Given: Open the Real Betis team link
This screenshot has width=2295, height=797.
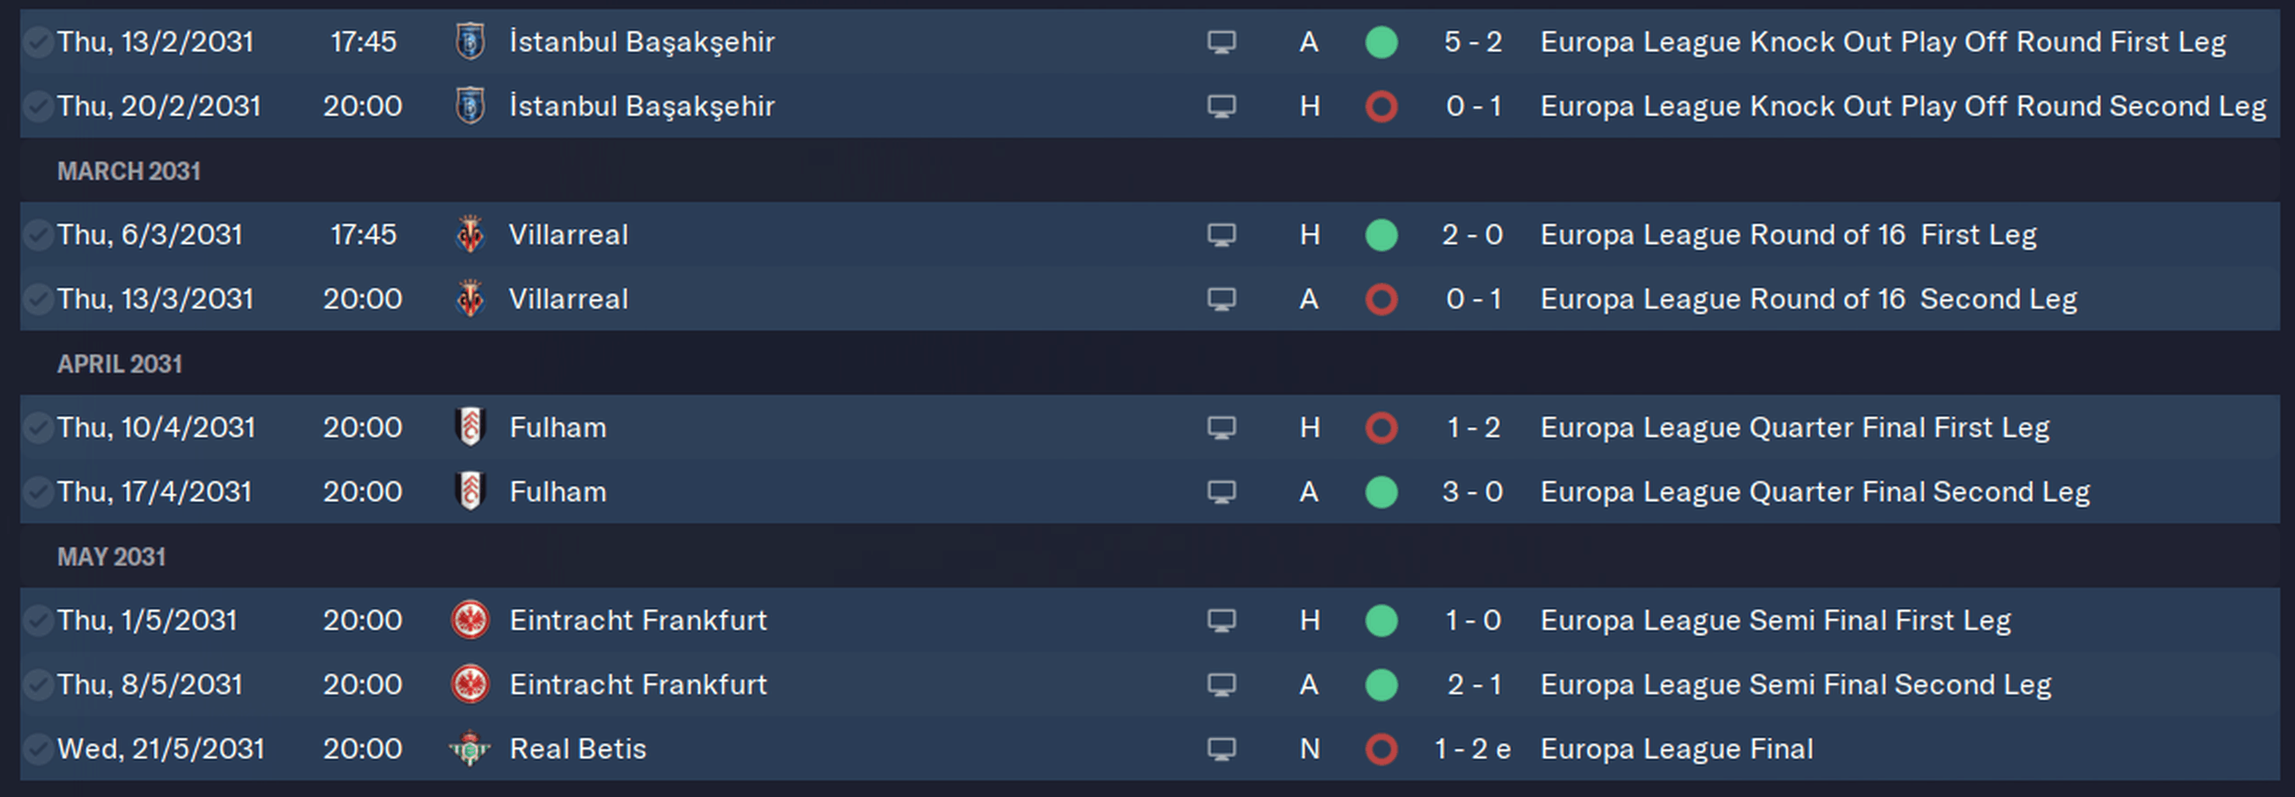Looking at the screenshot, I should pos(577,749).
